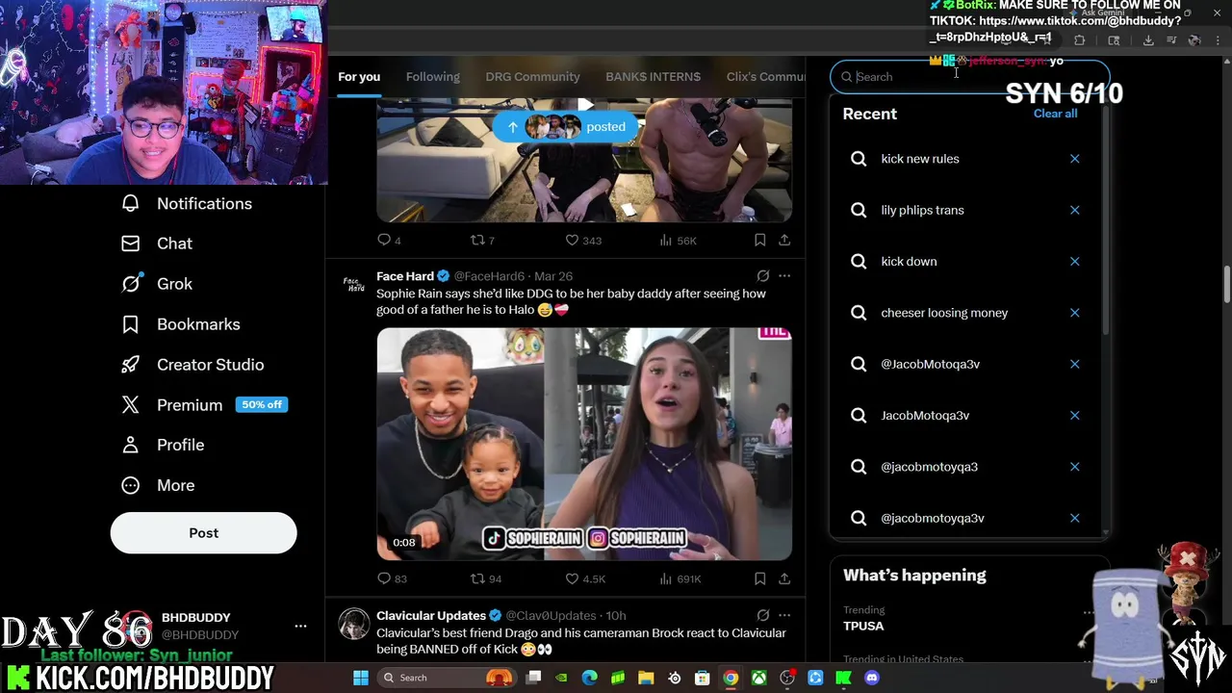The image size is (1232, 693).
Task: Open the more options on Face Hard post
Action: click(x=784, y=276)
